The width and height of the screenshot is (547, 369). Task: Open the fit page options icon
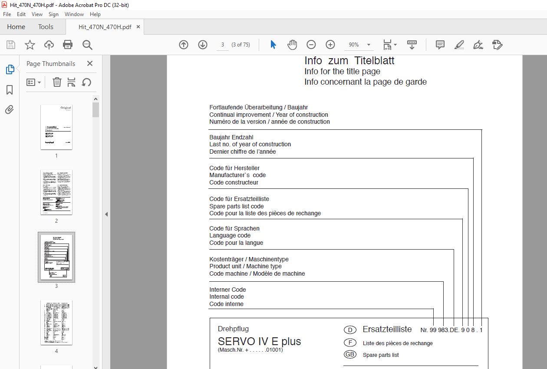point(389,44)
